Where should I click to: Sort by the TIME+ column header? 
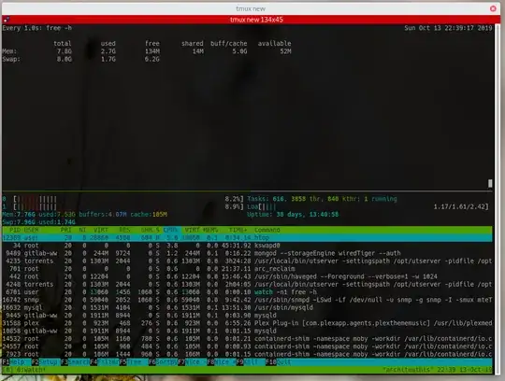pos(238,230)
